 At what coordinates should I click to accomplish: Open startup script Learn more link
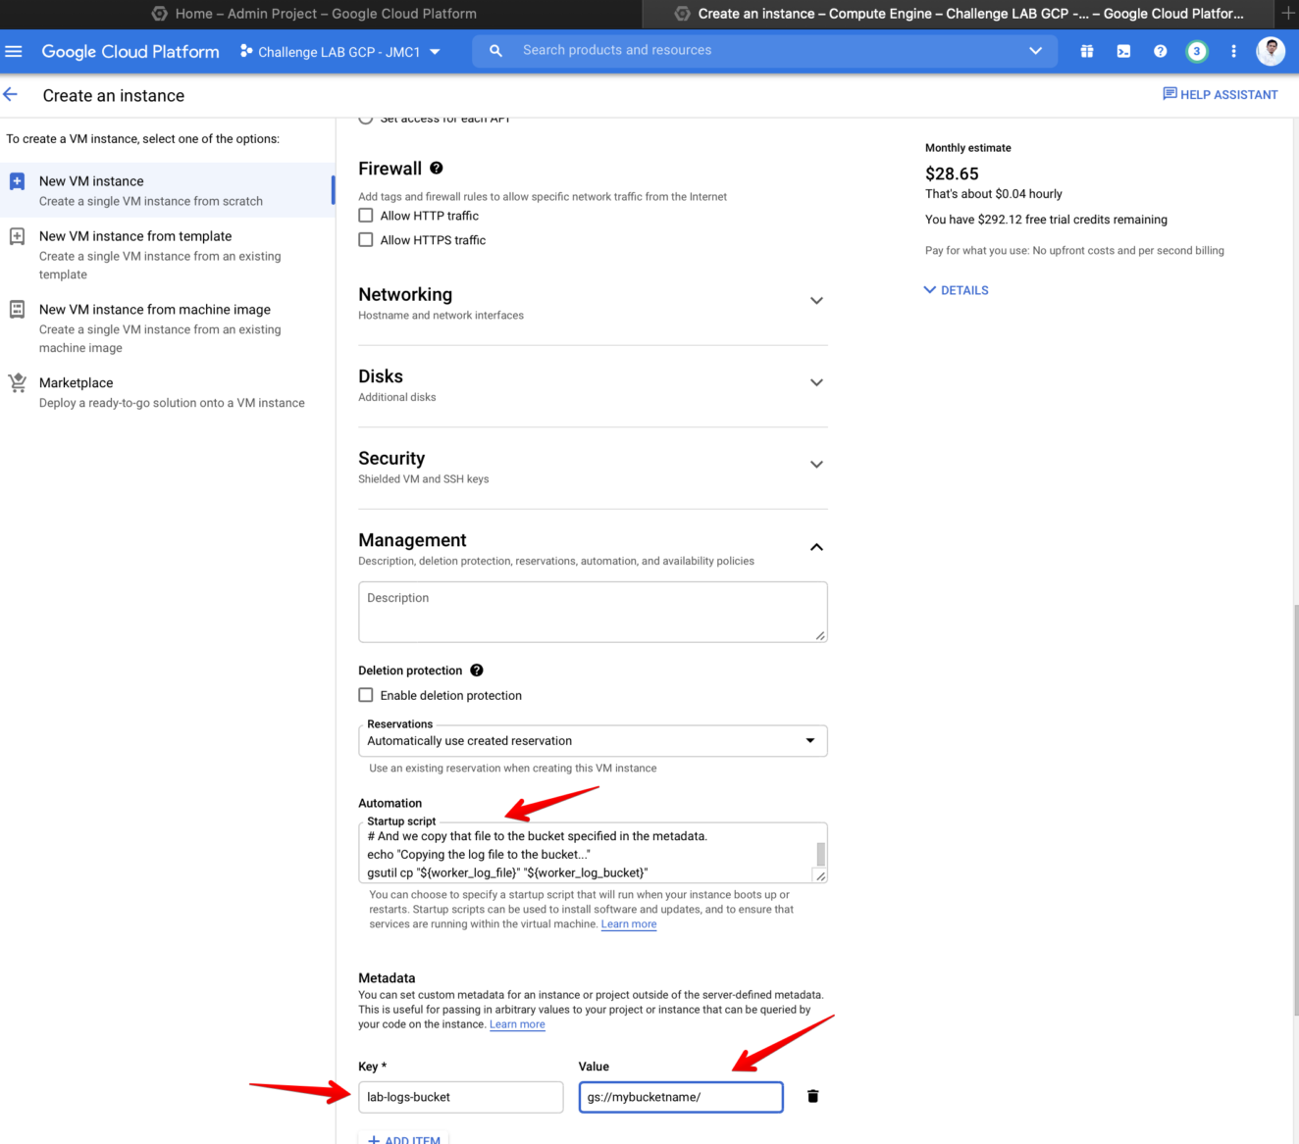point(629,924)
